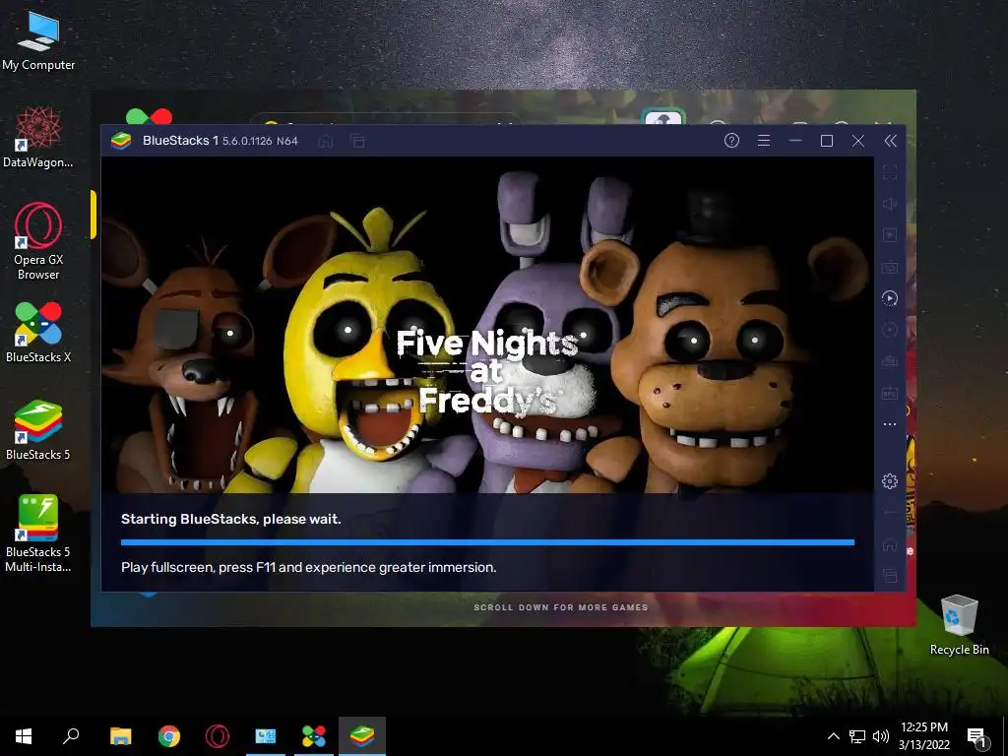Select the Opera GX Browser desktop shortcut
Screen dimensions: 1008x756
[x=38, y=241]
